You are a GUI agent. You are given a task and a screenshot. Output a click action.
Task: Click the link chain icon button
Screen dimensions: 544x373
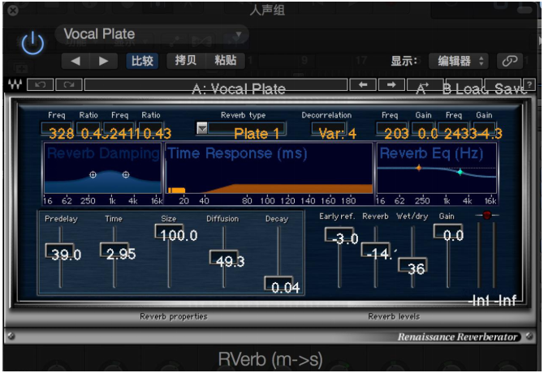click(x=510, y=61)
